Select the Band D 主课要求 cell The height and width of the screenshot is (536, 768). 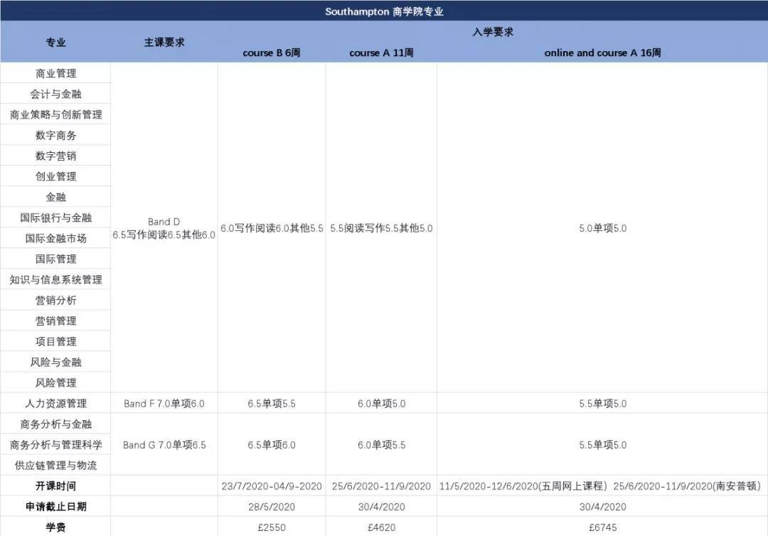[164, 227]
